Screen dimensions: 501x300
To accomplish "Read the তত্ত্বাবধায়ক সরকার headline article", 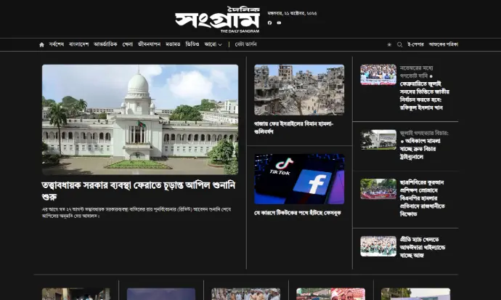I will point(138,190).
